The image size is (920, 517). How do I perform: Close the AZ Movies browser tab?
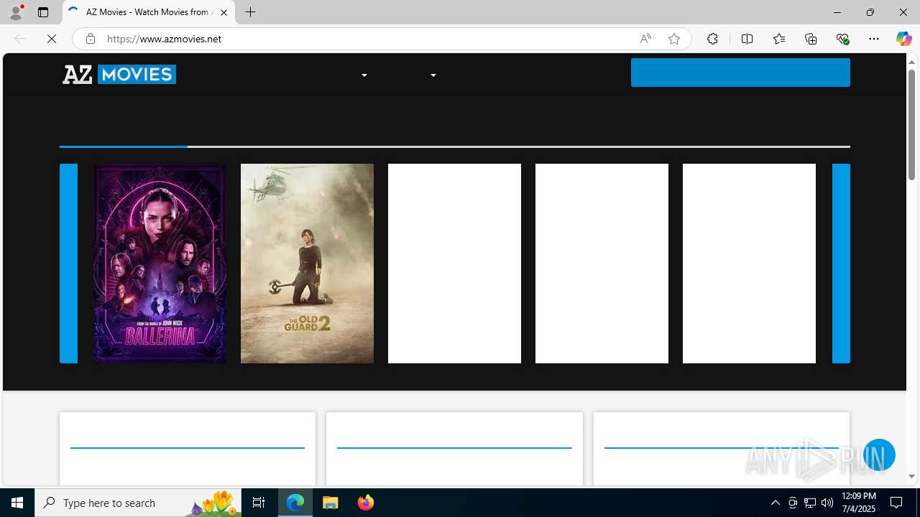click(224, 12)
